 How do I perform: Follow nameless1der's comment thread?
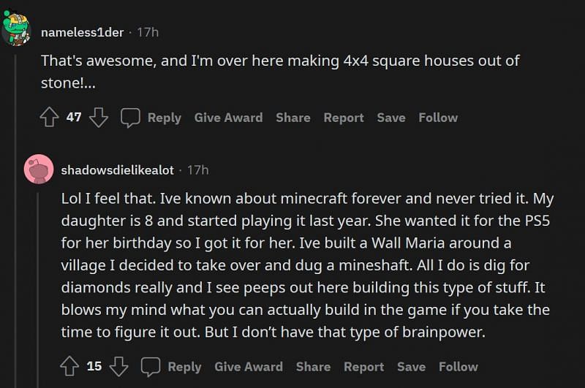[438, 118]
